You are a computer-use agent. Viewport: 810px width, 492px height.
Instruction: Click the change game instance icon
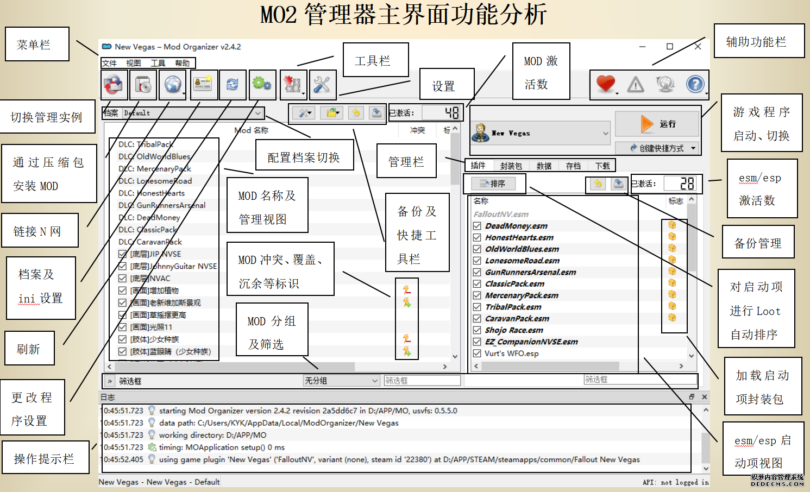pyautogui.click(x=114, y=85)
